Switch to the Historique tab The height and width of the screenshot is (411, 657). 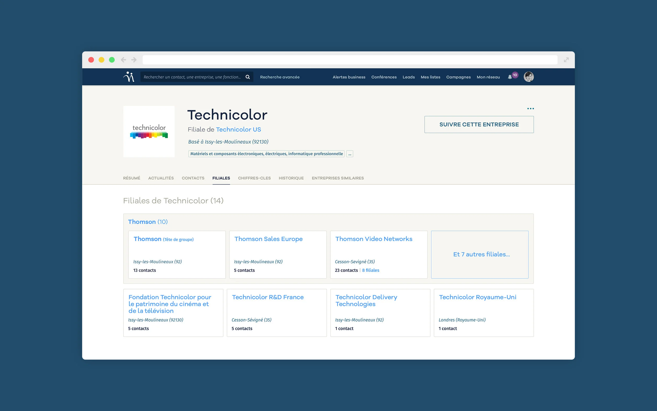click(291, 178)
